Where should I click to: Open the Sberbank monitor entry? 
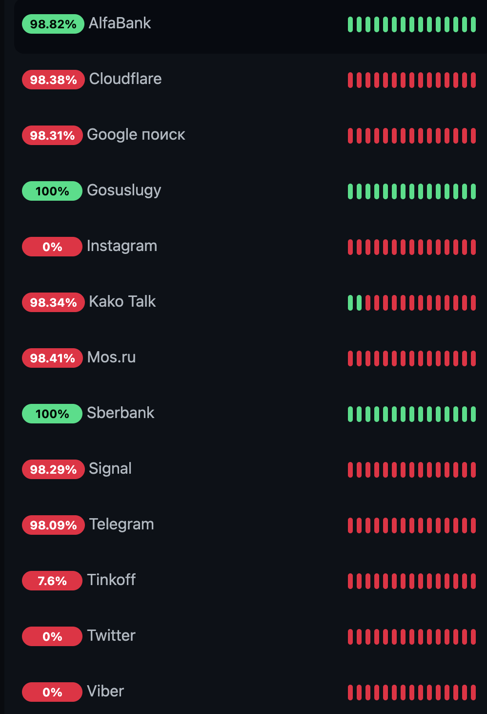(x=251, y=414)
